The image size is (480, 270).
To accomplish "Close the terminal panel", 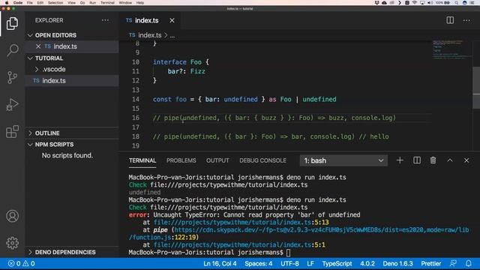I will coord(466,160).
